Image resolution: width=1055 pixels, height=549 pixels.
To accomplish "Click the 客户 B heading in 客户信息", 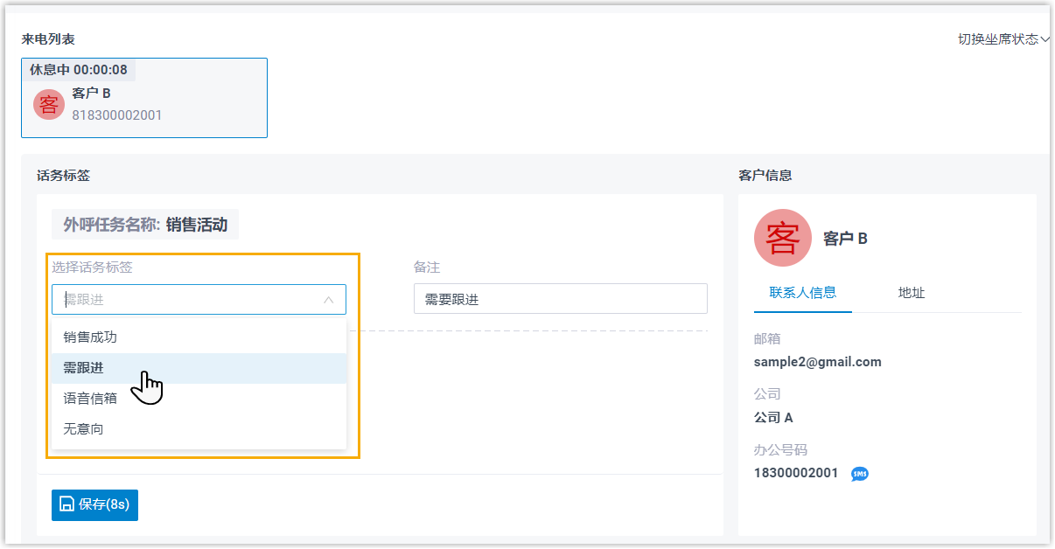I will (845, 239).
